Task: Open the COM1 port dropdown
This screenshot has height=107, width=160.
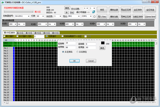Action: [x=91, y=16]
